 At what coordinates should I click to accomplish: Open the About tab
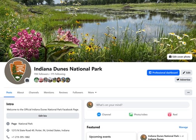coord(20,93)
